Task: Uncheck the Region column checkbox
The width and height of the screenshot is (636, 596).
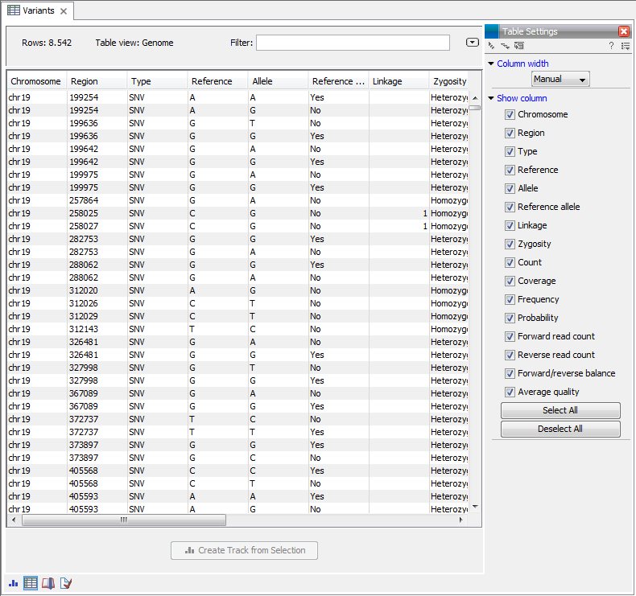Action: pos(510,133)
